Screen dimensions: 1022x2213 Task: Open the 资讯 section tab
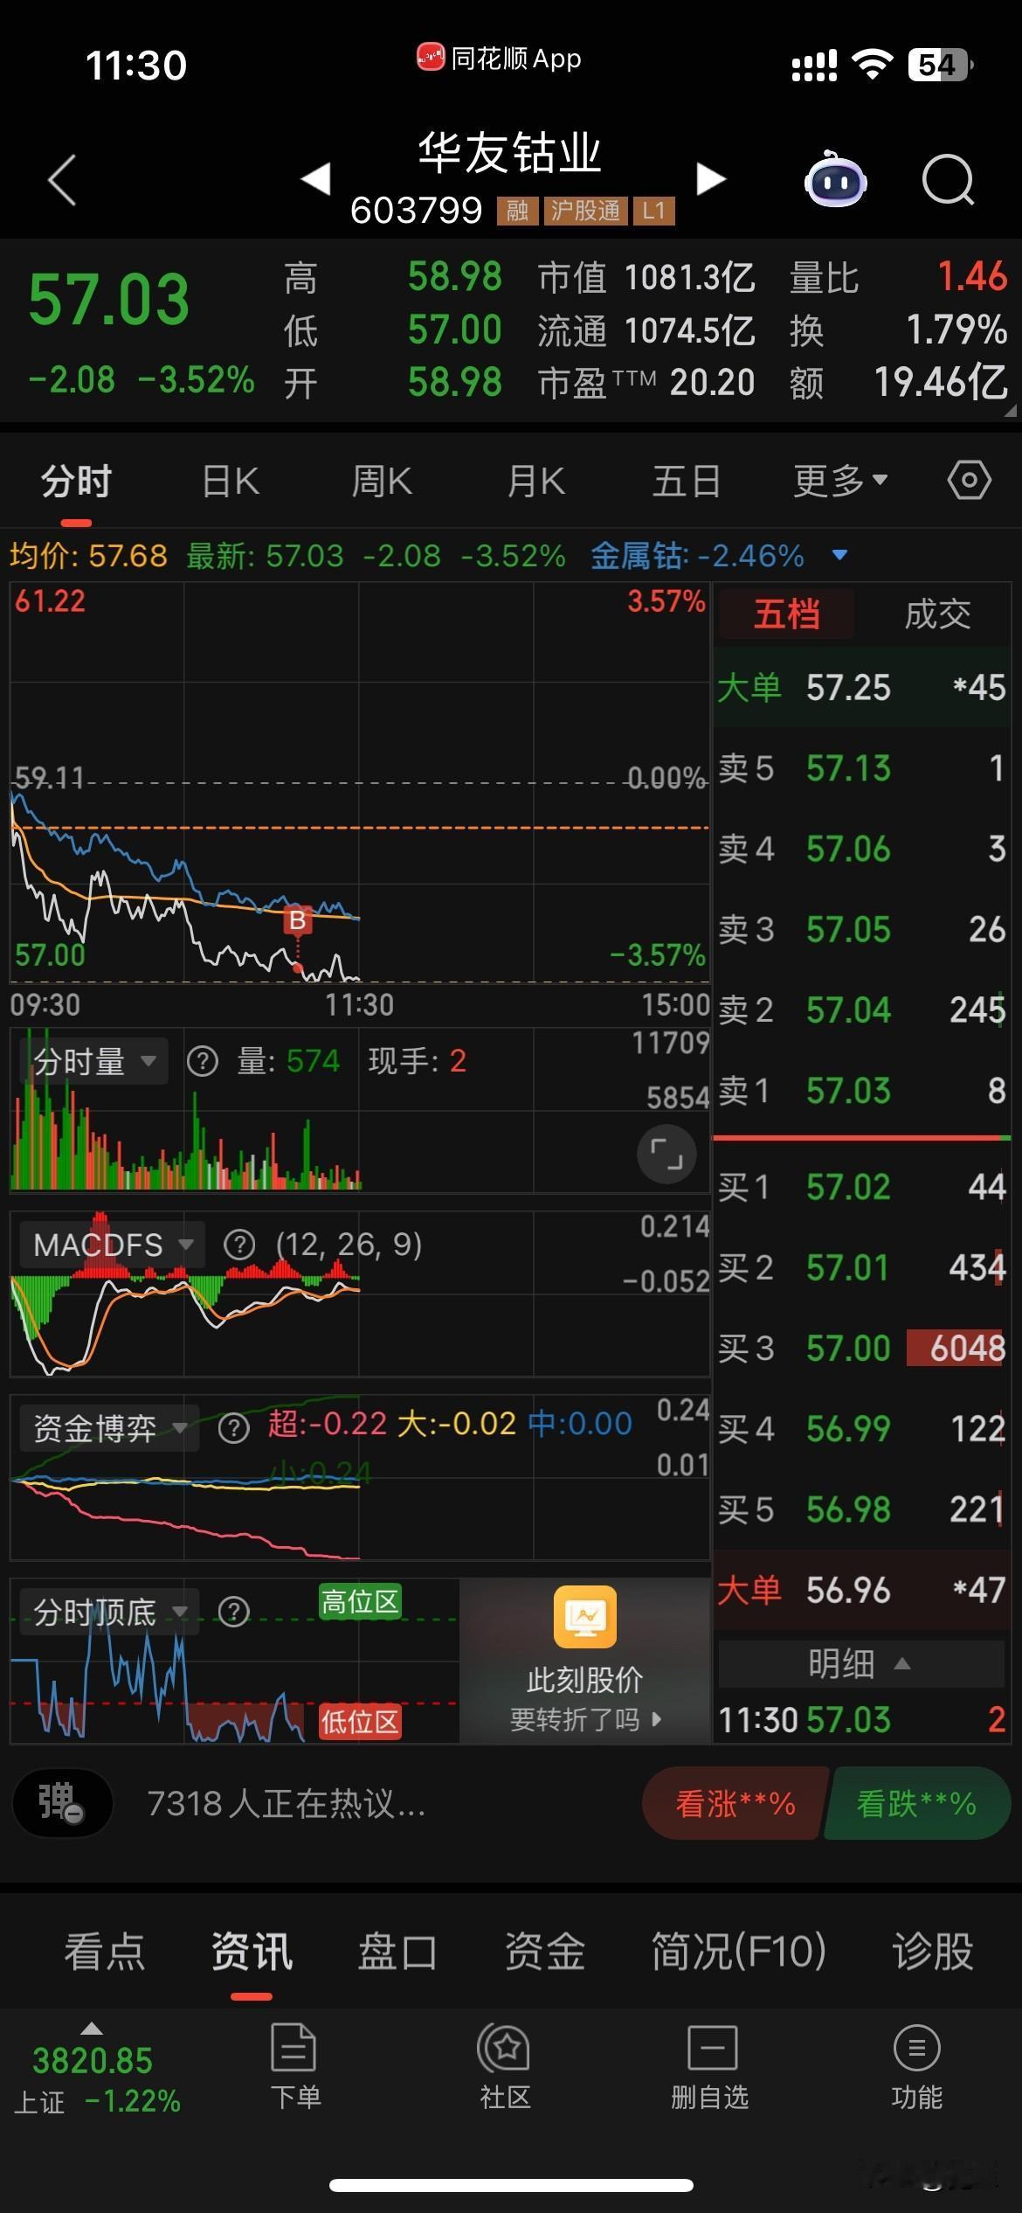tap(252, 1951)
